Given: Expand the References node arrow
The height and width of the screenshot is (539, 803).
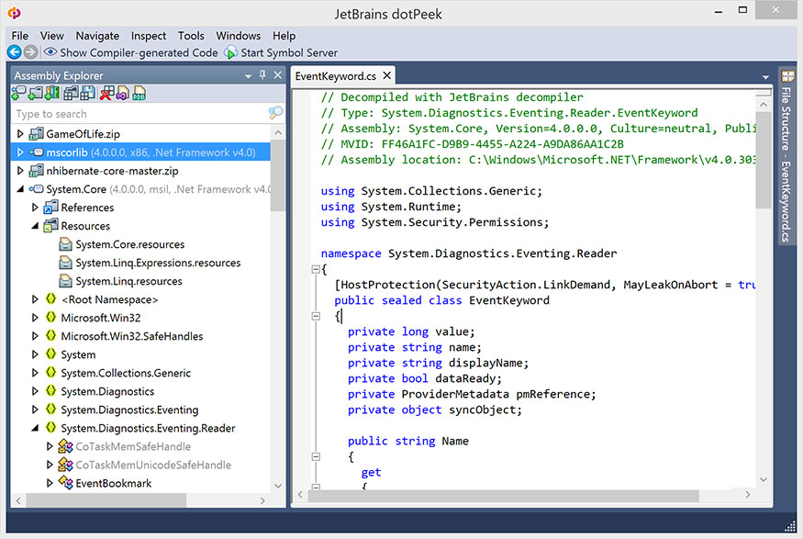Looking at the screenshot, I should point(35,208).
